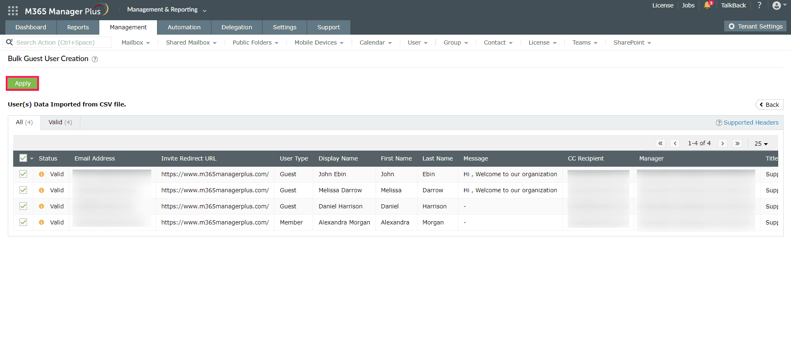Select the Management tab
The width and height of the screenshot is (791, 354).
(128, 27)
